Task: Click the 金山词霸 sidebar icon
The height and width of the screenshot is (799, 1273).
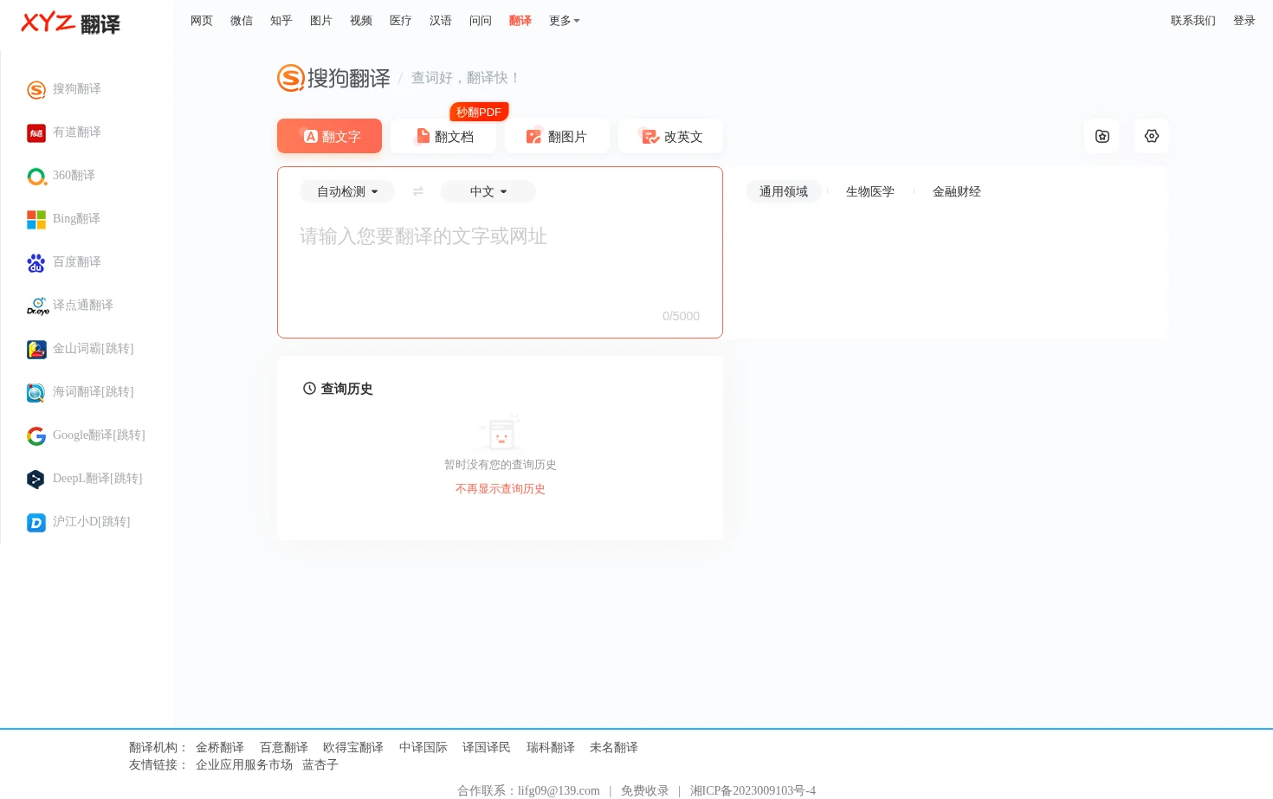Action: (x=36, y=349)
